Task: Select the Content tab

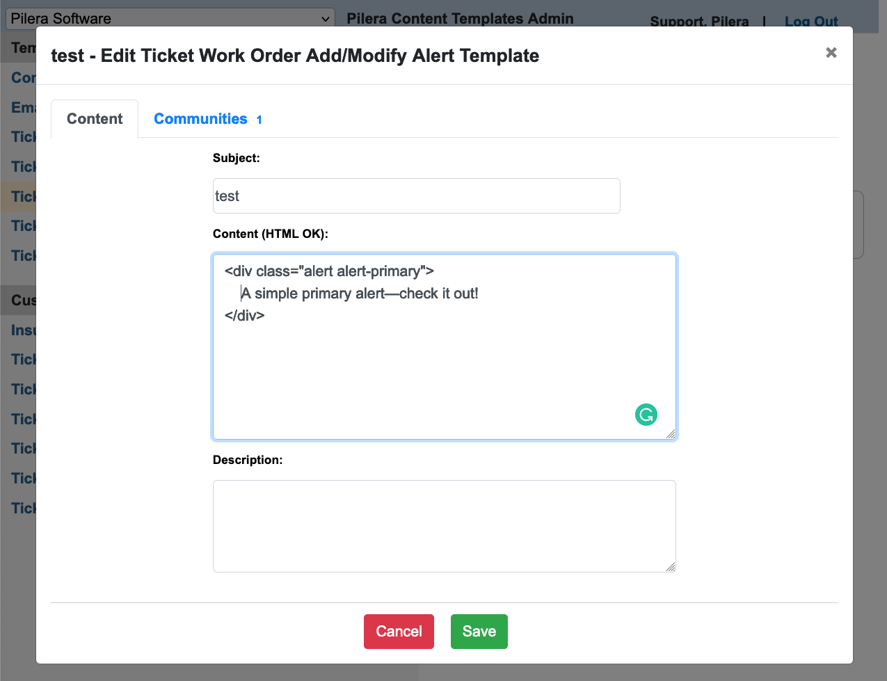Action: coord(95,119)
